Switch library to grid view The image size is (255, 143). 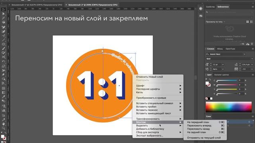coord(247,22)
